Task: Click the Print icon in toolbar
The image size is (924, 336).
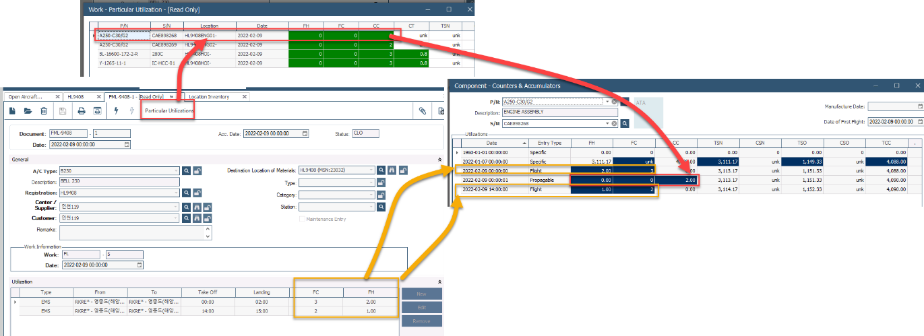Action: 81,111
